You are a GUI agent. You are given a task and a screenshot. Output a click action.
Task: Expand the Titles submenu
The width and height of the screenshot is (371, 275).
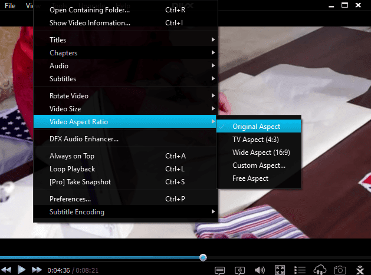click(126, 39)
